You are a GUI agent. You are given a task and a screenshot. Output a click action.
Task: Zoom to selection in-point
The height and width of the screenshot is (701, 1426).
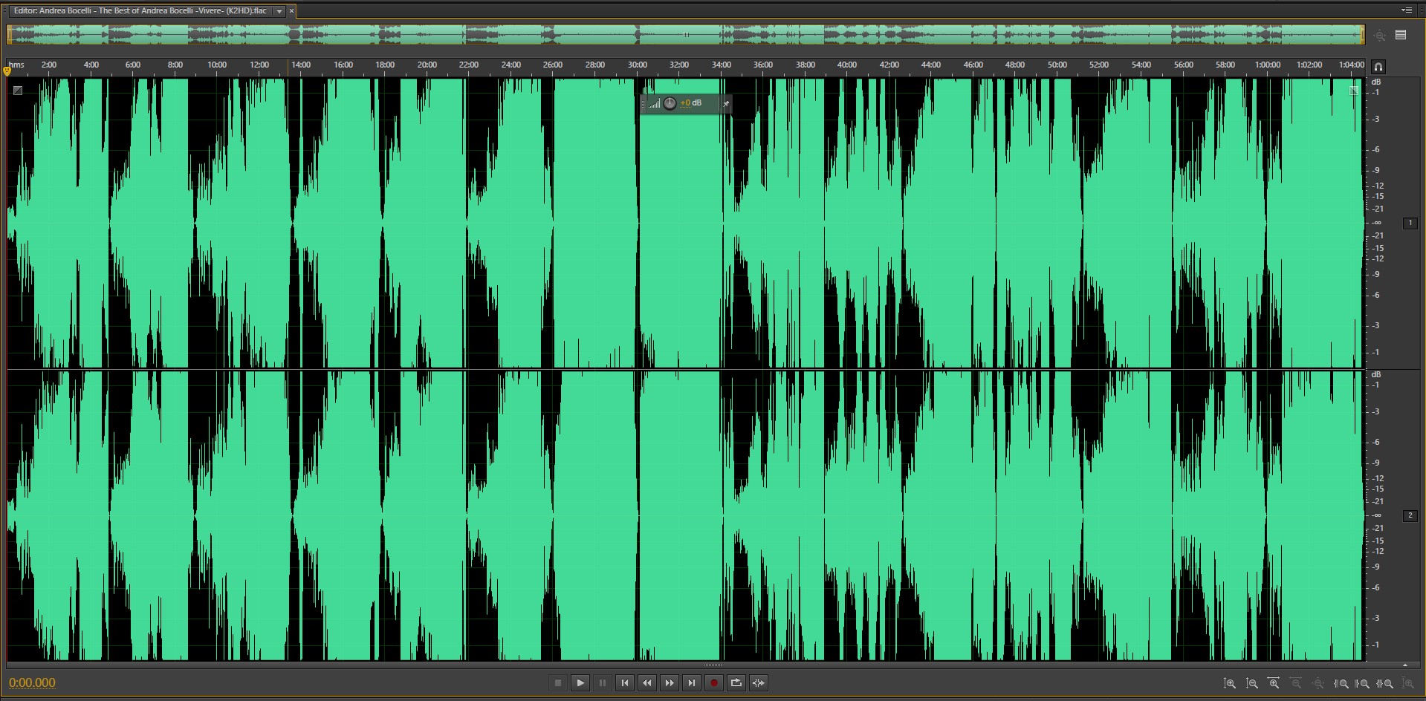(x=1341, y=683)
